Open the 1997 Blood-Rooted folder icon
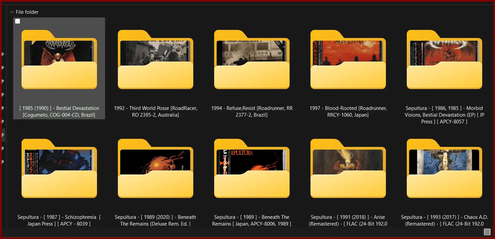495x239 pixels. 348,59
